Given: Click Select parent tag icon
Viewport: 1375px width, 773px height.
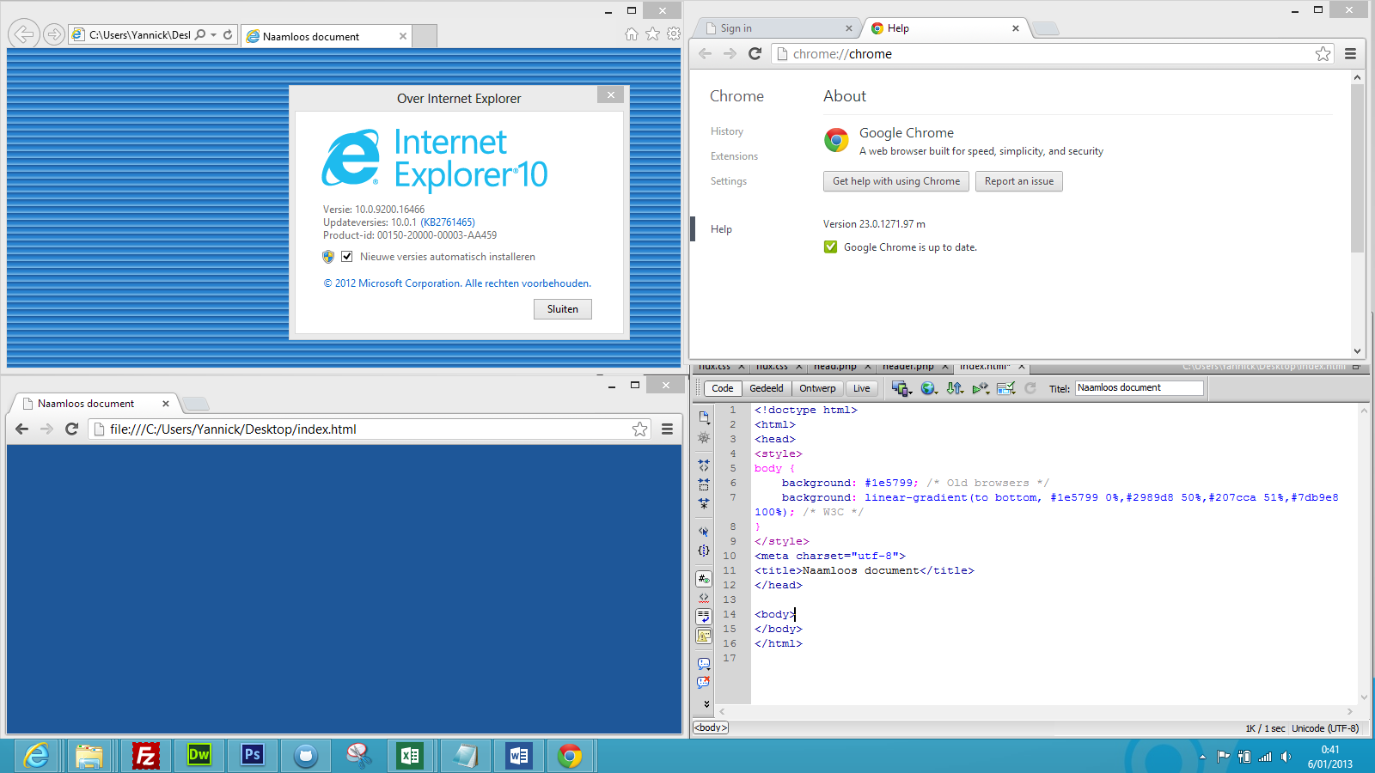Looking at the screenshot, I should tap(704, 532).
